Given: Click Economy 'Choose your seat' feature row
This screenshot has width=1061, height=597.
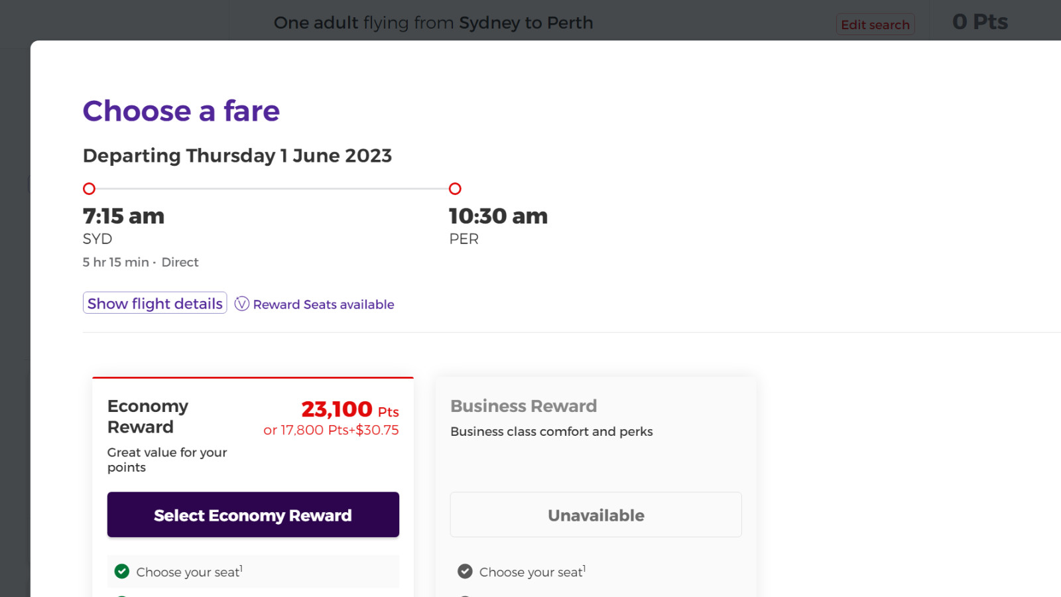Looking at the screenshot, I should click(253, 572).
